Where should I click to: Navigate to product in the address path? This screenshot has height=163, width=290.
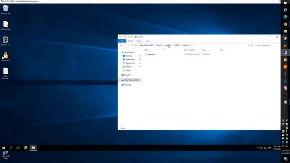click(x=168, y=45)
